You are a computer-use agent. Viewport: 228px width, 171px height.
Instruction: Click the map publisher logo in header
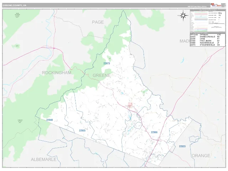pos(216,5)
